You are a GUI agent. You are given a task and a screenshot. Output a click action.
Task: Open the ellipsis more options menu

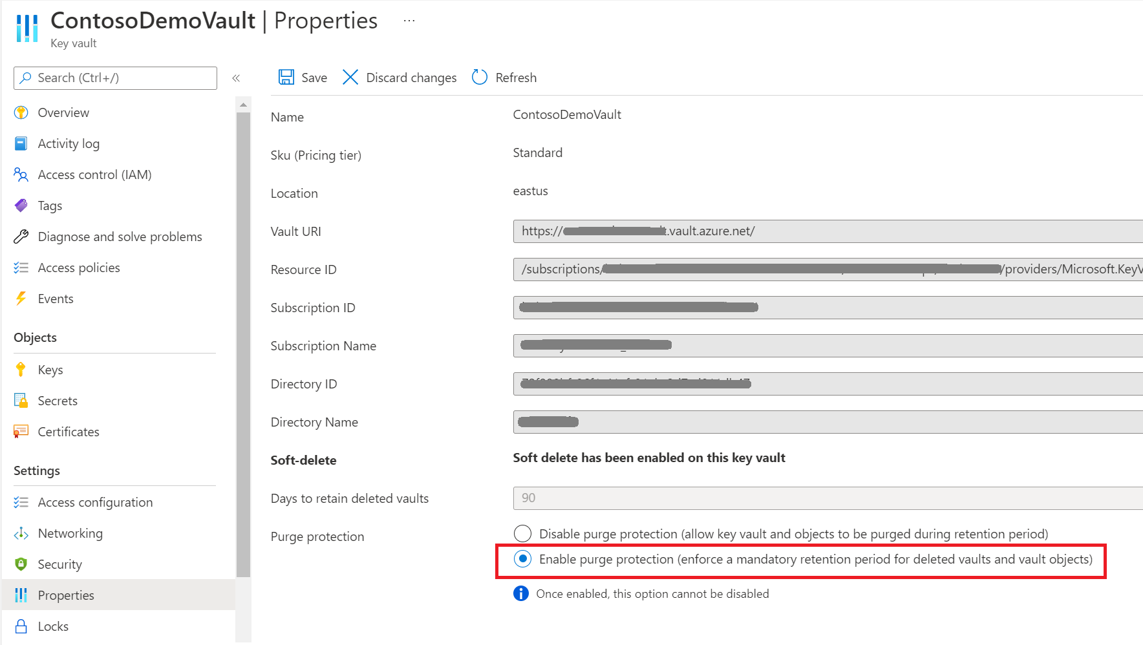[409, 21]
